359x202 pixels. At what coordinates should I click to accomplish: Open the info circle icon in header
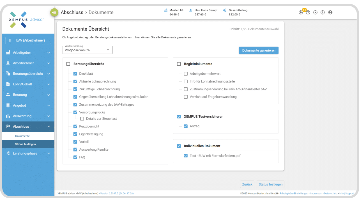[323, 12]
